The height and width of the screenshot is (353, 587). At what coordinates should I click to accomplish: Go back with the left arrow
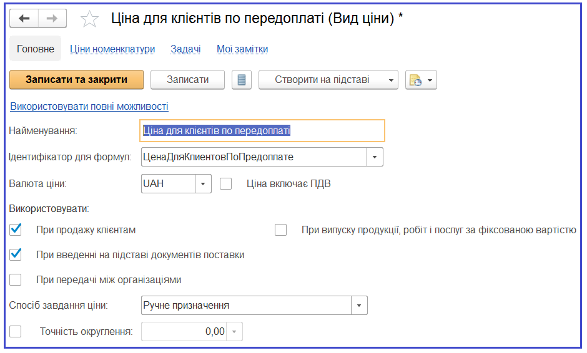pyautogui.click(x=24, y=18)
